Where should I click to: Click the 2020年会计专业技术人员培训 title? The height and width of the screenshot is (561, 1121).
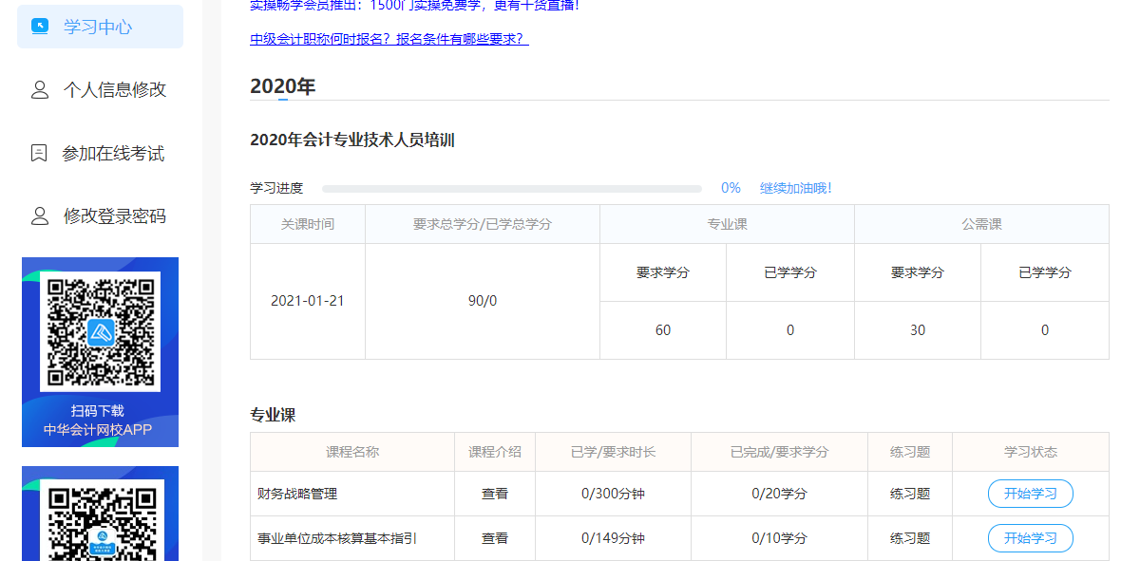pos(352,140)
